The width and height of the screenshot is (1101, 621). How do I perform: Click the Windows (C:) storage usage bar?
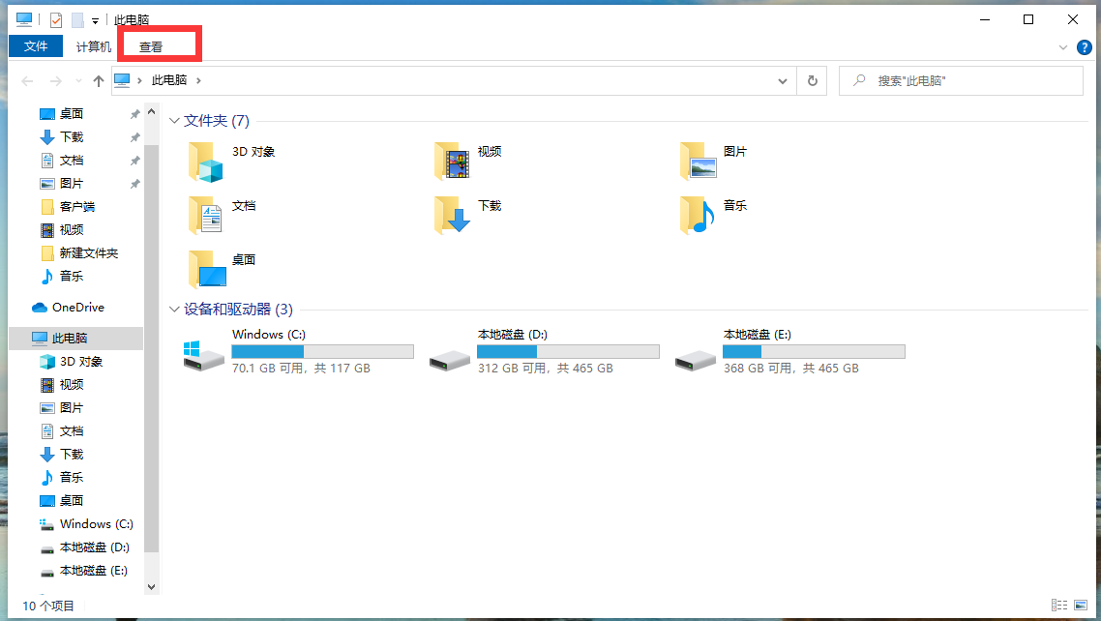322,351
